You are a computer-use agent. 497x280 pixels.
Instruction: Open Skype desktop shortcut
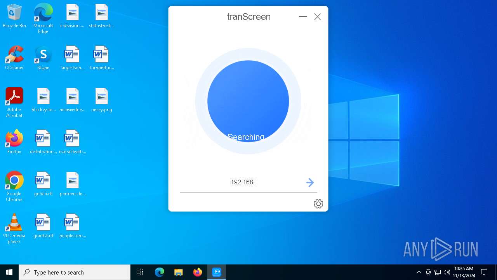[43, 58]
